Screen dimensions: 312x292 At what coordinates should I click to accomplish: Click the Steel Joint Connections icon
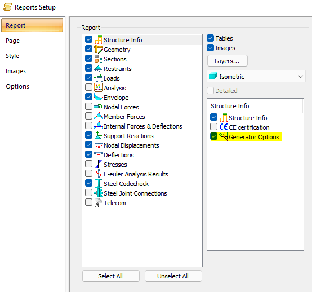[99, 193]
